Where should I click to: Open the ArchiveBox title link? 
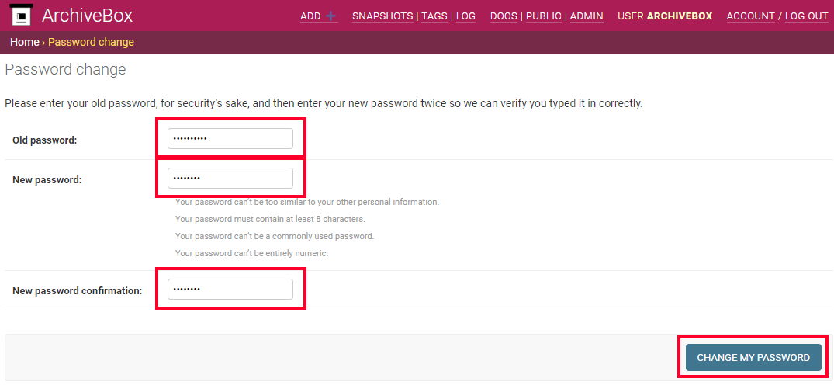click(x=87, y=16)
